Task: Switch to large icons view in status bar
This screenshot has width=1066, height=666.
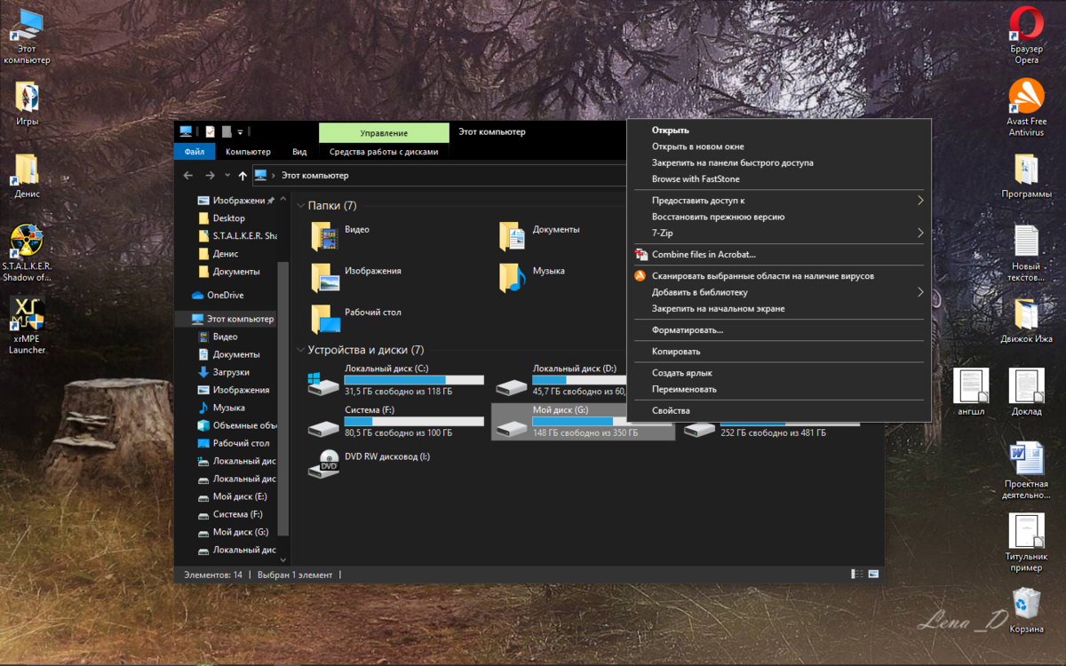Action: click(873, 575)
